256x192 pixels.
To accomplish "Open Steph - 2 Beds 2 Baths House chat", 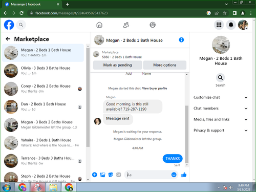I will tap(43, 177).
